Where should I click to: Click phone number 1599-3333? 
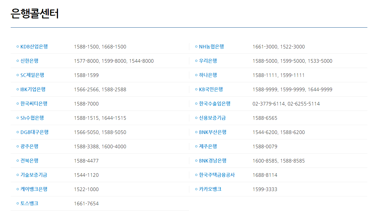[x=265, y=189]
